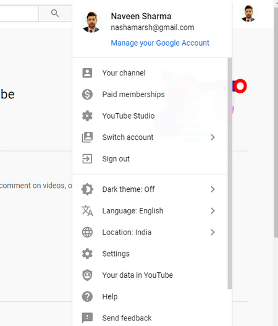The width and height of the screenshot is (278, 326).
Task: Click the Location globe icon
Action: pyautogui.click(x=87, y=232)
